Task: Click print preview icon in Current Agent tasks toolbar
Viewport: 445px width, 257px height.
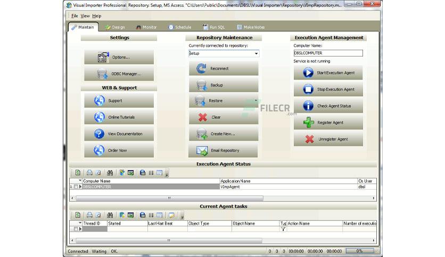Action: click(98, 215)
